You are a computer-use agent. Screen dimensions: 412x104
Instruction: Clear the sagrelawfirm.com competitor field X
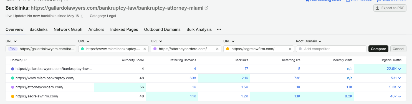[290, 49]
